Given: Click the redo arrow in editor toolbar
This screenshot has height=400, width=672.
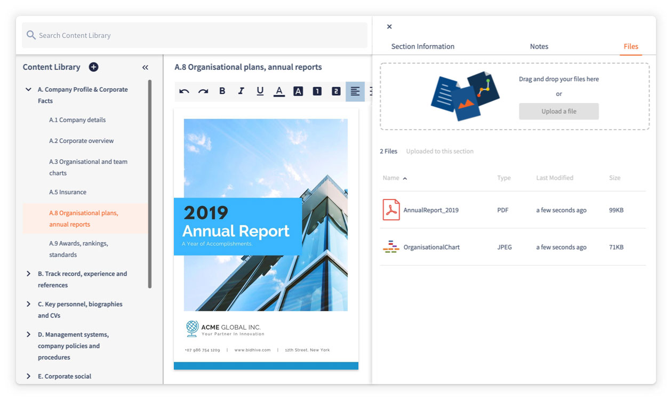Looking at the screenshot, I should (203, 91).
